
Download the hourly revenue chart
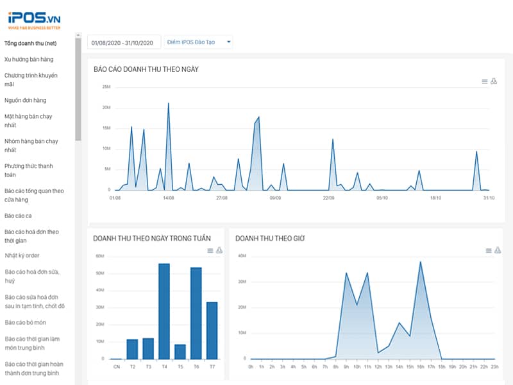[x=498, y=250]
